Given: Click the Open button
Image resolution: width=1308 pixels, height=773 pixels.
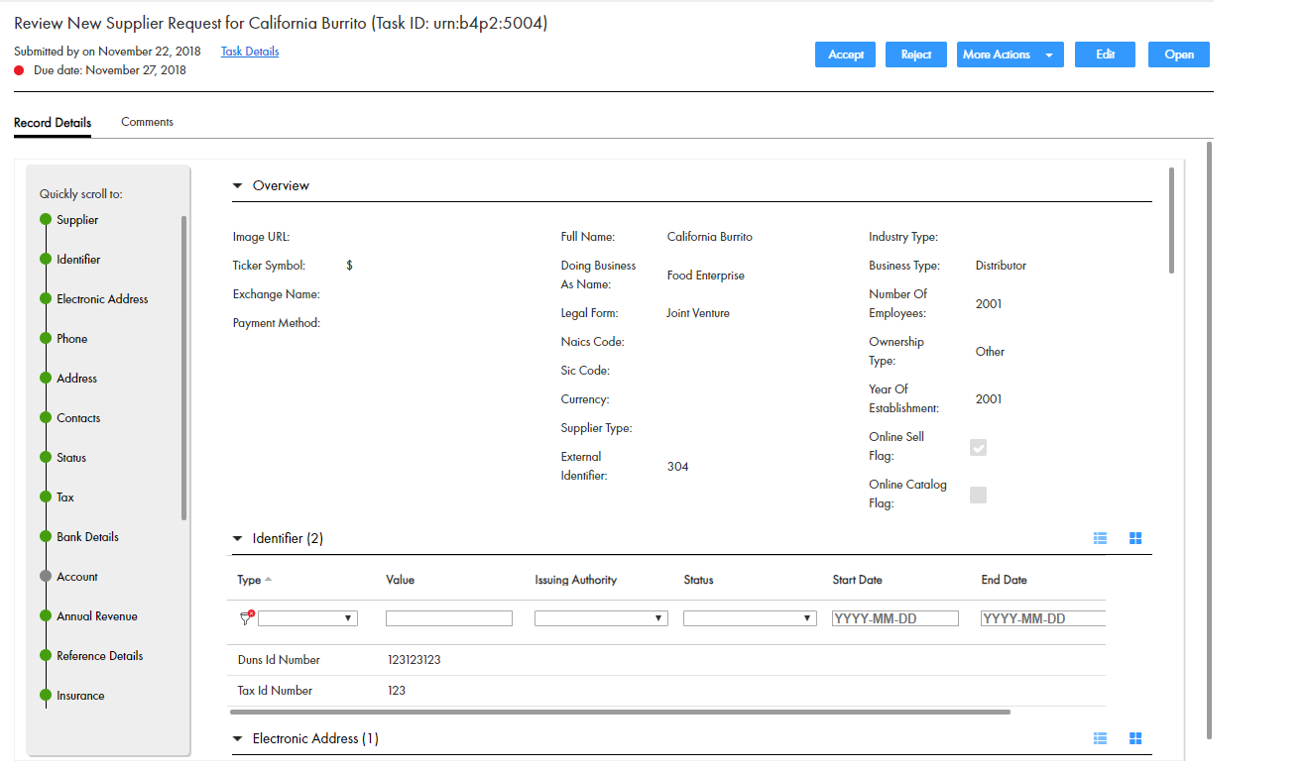Looking at the screenshot, I should click(x=1179, y=55).
